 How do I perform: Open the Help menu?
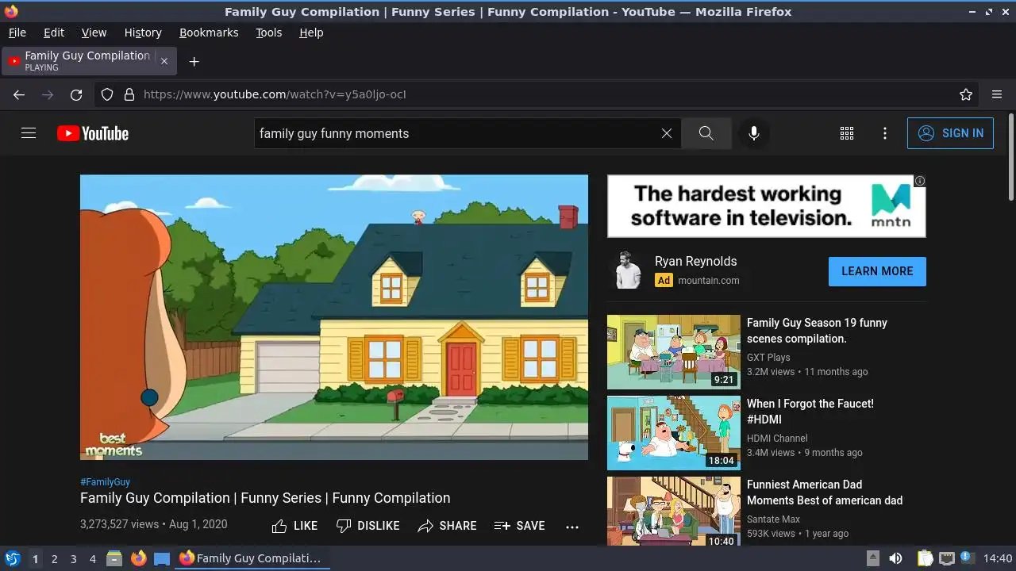point(311,33)
